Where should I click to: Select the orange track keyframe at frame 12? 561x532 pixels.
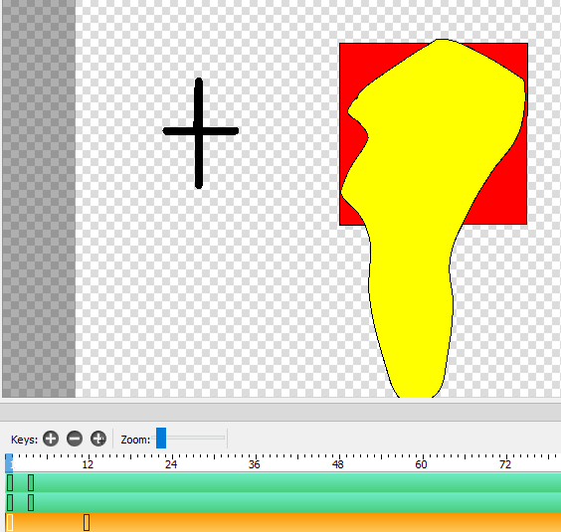point(87,523)
